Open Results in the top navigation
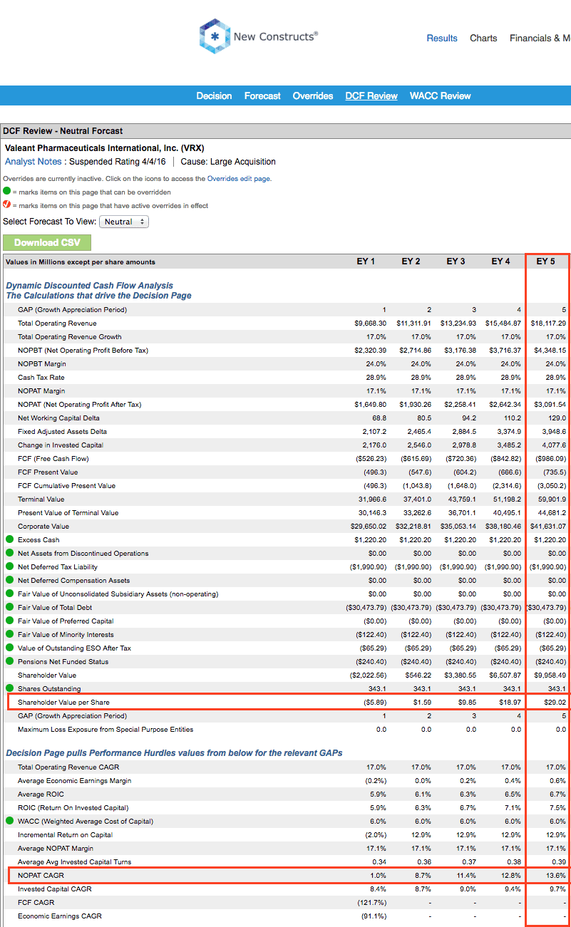Screen dimensions: 571x927 pos(442,38)
